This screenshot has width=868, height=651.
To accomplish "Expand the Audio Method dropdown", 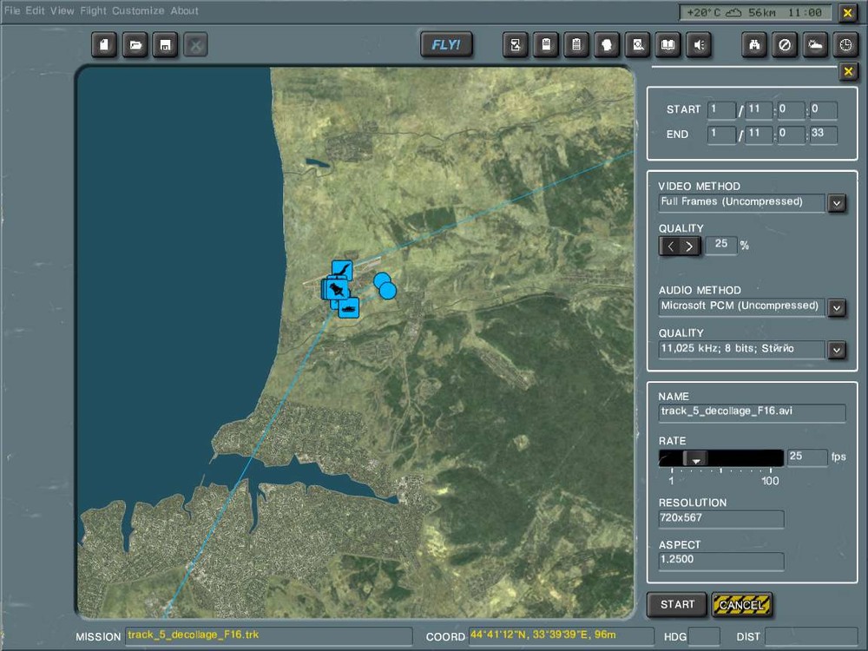I will coord(836,307).
